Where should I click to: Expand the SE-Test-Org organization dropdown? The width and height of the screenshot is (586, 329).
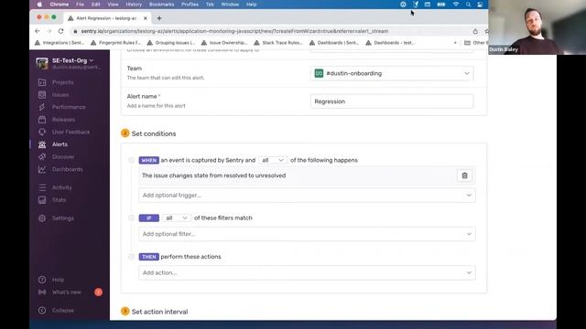(x=73, y=60)
